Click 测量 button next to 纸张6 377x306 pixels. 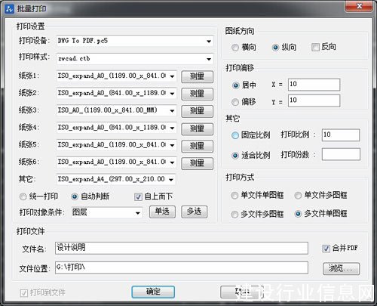click(198, 163)
